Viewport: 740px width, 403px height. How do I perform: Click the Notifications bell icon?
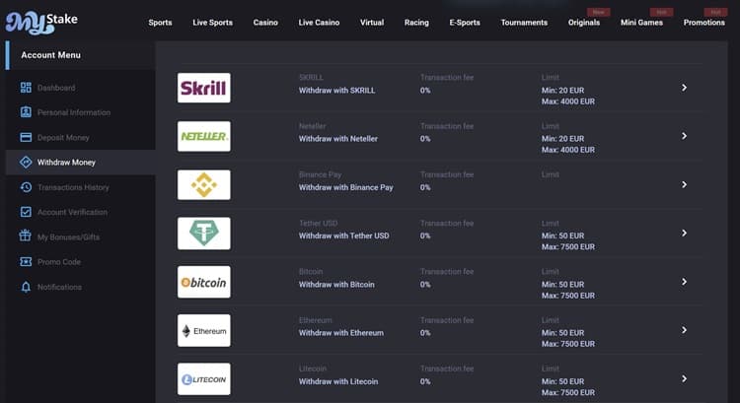[26, 287]
